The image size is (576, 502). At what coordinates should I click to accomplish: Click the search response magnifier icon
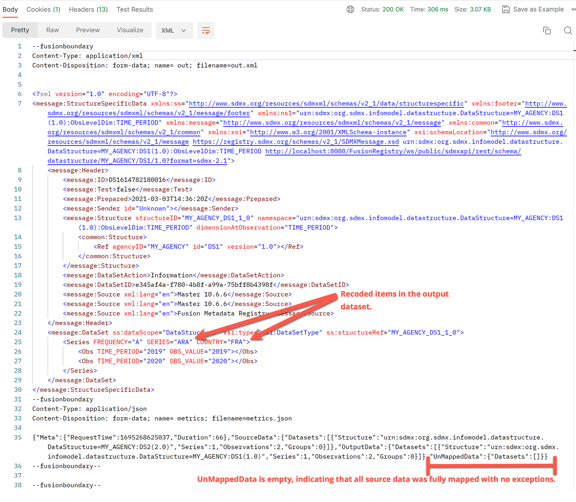(x=567, y=31)
